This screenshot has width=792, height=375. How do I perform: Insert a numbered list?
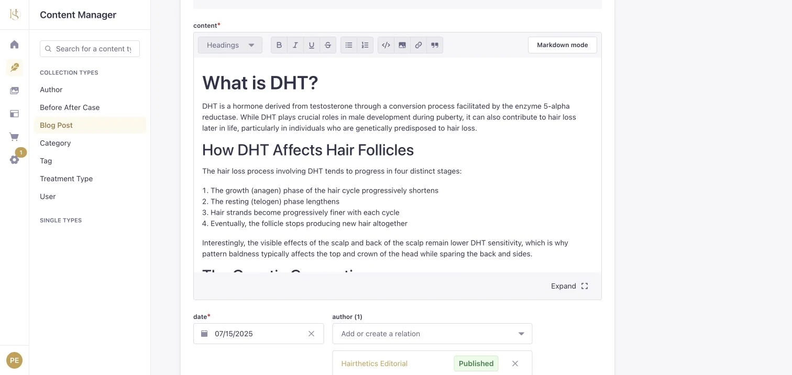(x=365, y=45)
